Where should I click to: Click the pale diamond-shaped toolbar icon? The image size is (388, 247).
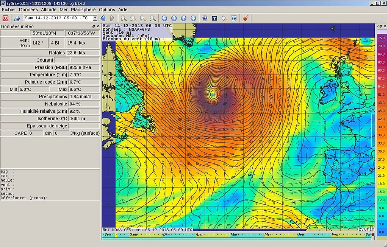(224, 18)
